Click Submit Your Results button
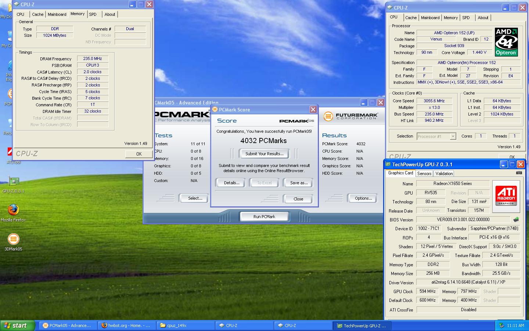 264,154
